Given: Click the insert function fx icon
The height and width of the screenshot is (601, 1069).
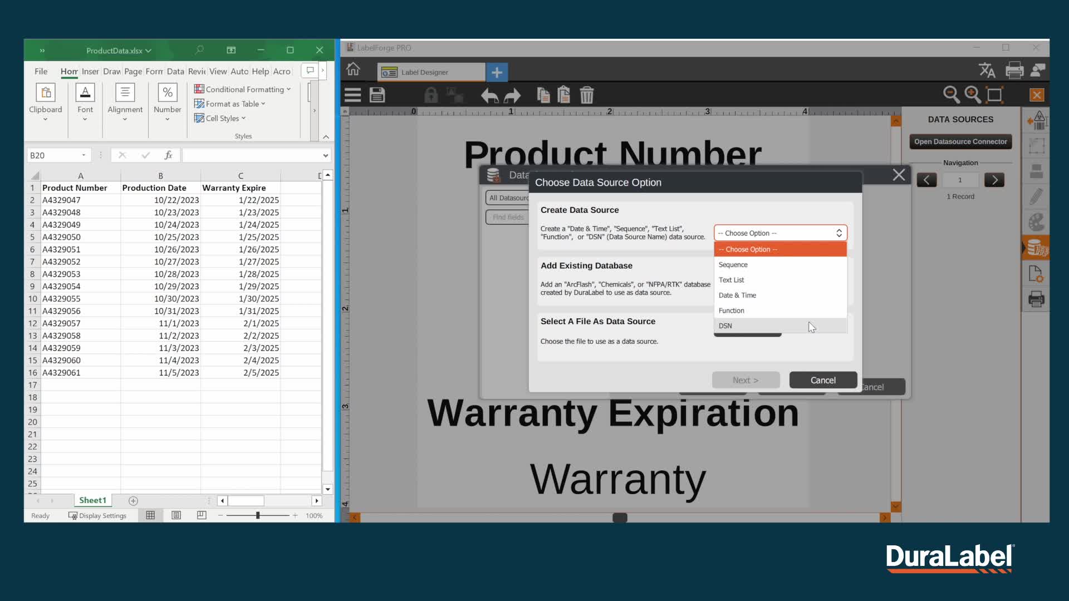Looking at the screenshot, I should (x=168, y=155).
